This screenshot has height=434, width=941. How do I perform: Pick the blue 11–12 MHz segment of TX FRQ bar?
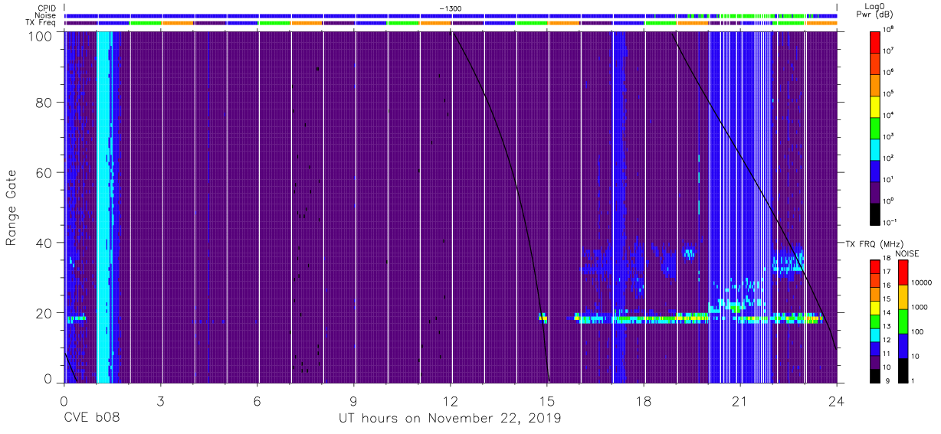pyautogui.click(x=875, y=348)
